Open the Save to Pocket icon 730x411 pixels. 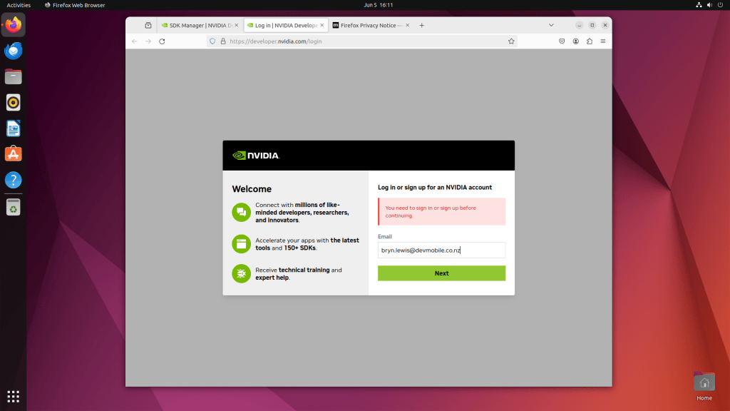[562, 41]
